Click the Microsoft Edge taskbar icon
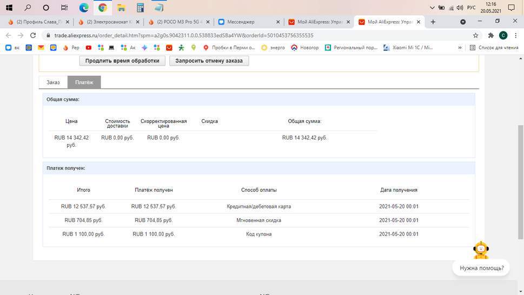524x295 pixels. coord(84,8)
